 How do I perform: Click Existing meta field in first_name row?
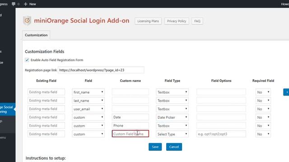tap(46, 92)
